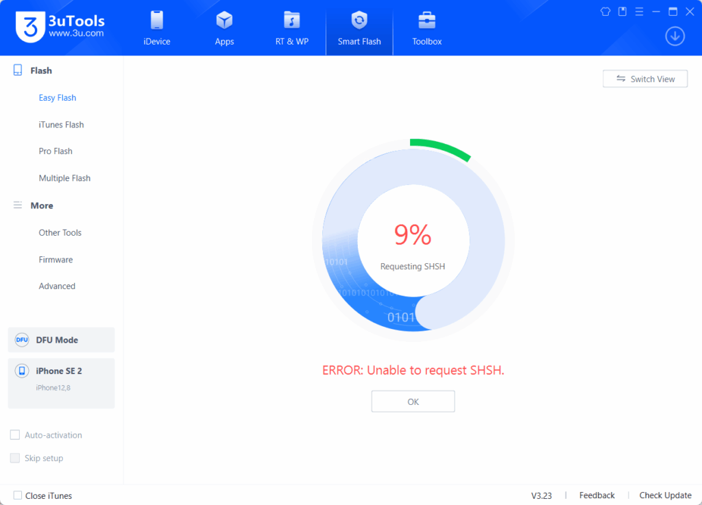Click the iPhone SE 2 device icon
Screen dimensions: 702x505
(x=21, y=371)
